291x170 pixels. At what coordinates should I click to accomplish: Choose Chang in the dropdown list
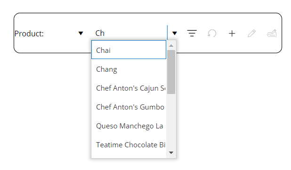tap(129, 69)
